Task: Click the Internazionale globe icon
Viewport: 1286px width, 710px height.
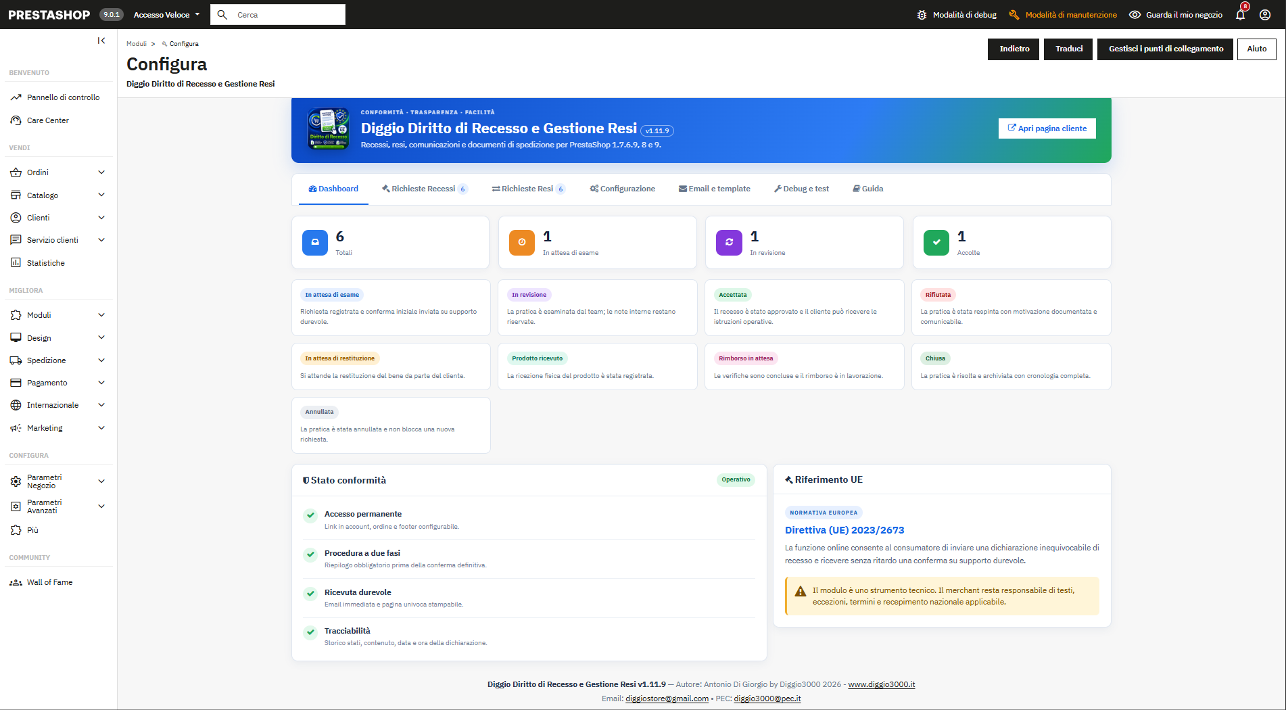Action: [x=16, y=405]
